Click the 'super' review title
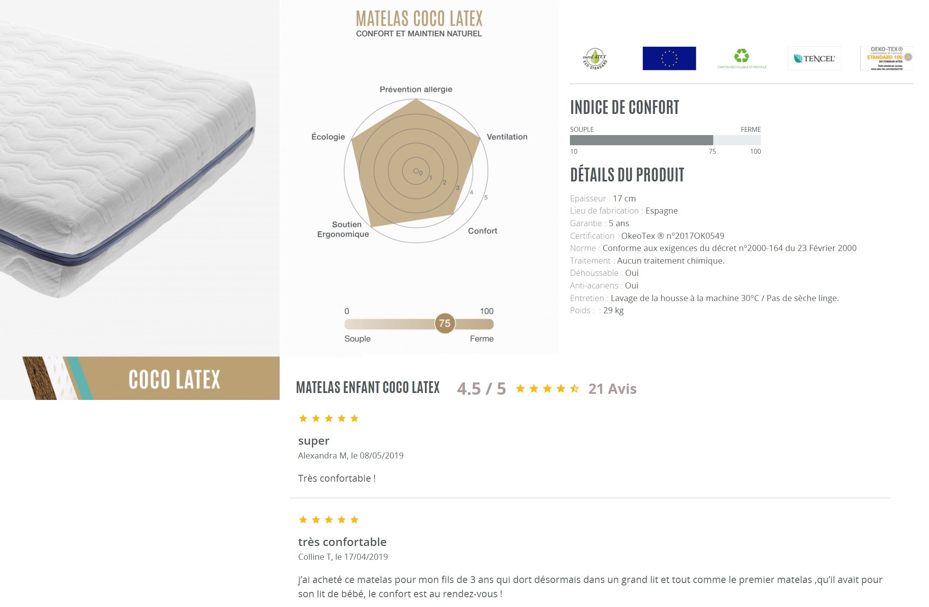 click(x=313, y=441)
